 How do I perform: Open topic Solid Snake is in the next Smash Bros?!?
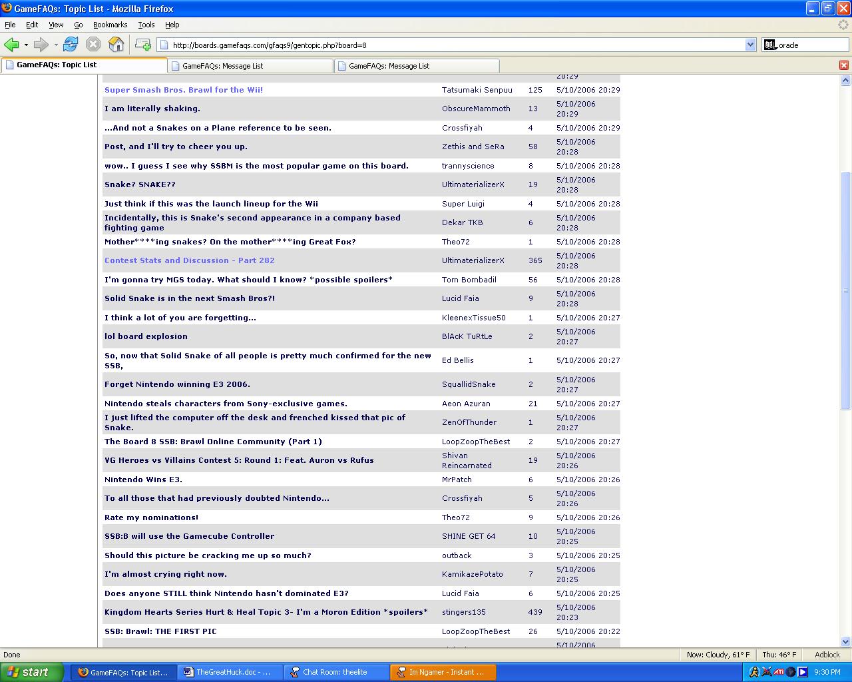[x=190, y=298]
